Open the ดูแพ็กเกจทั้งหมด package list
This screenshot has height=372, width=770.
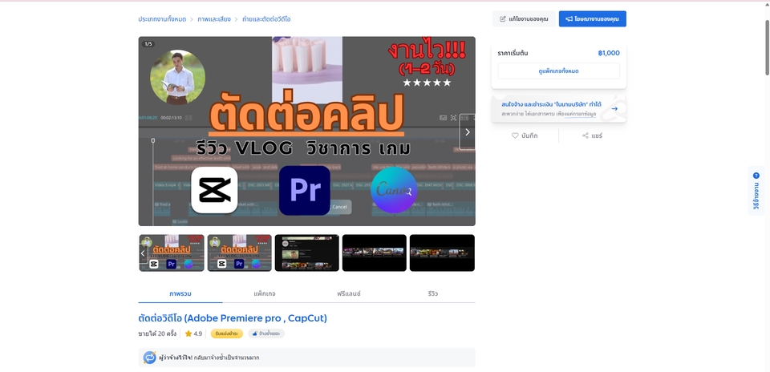[x=558, y=71]
